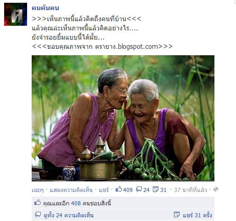The image size is (236, 221).
Task: Click the 37 นาทีที่แล้ว timestamp
Action: click(x=190, y=190)
